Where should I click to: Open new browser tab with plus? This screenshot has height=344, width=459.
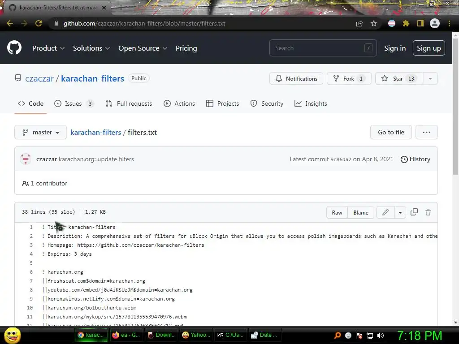pyautogui.click(x=121, y=8)
